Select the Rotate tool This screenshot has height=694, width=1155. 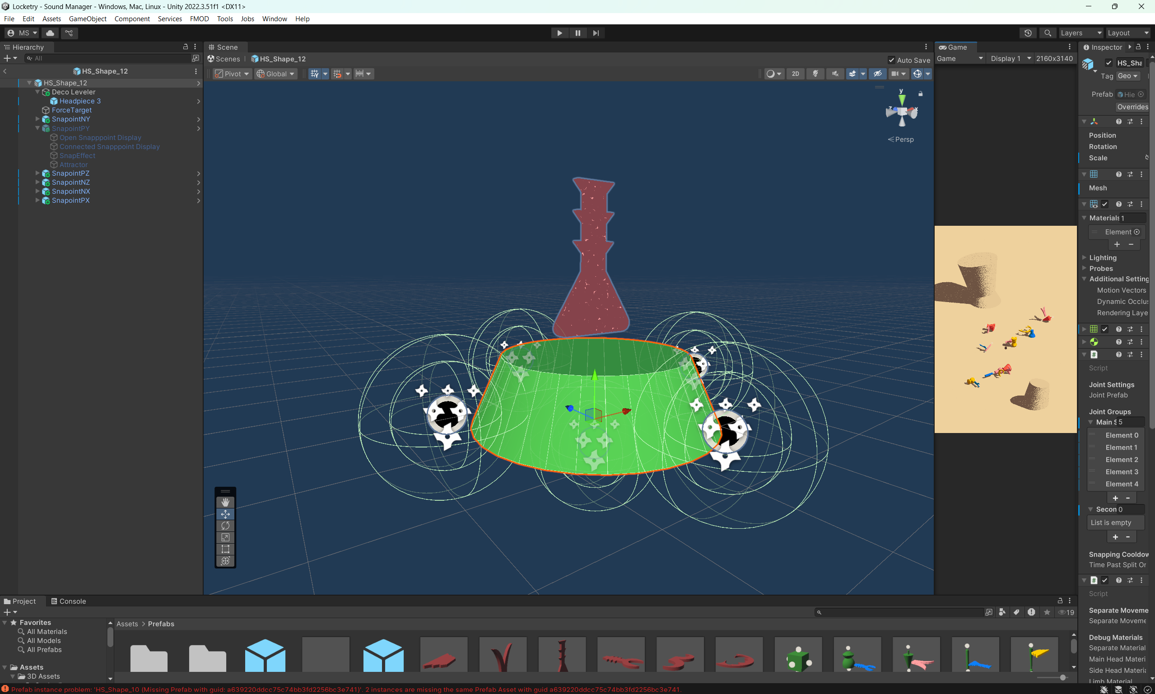coord(225,526)
